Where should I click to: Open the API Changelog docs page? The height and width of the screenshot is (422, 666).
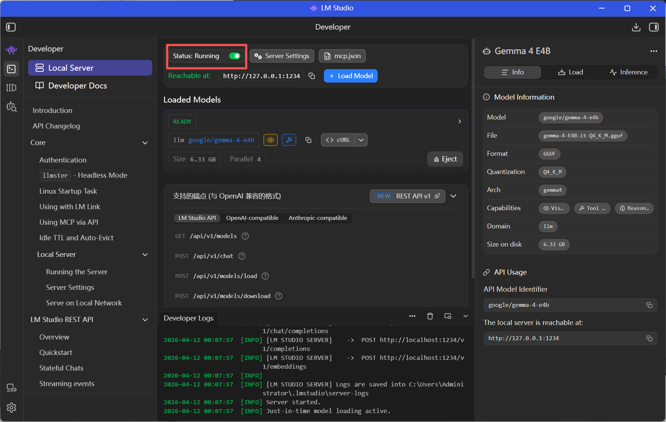coord(56,126)
